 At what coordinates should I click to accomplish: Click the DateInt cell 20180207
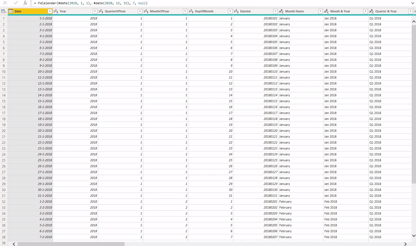coord(256,237)
